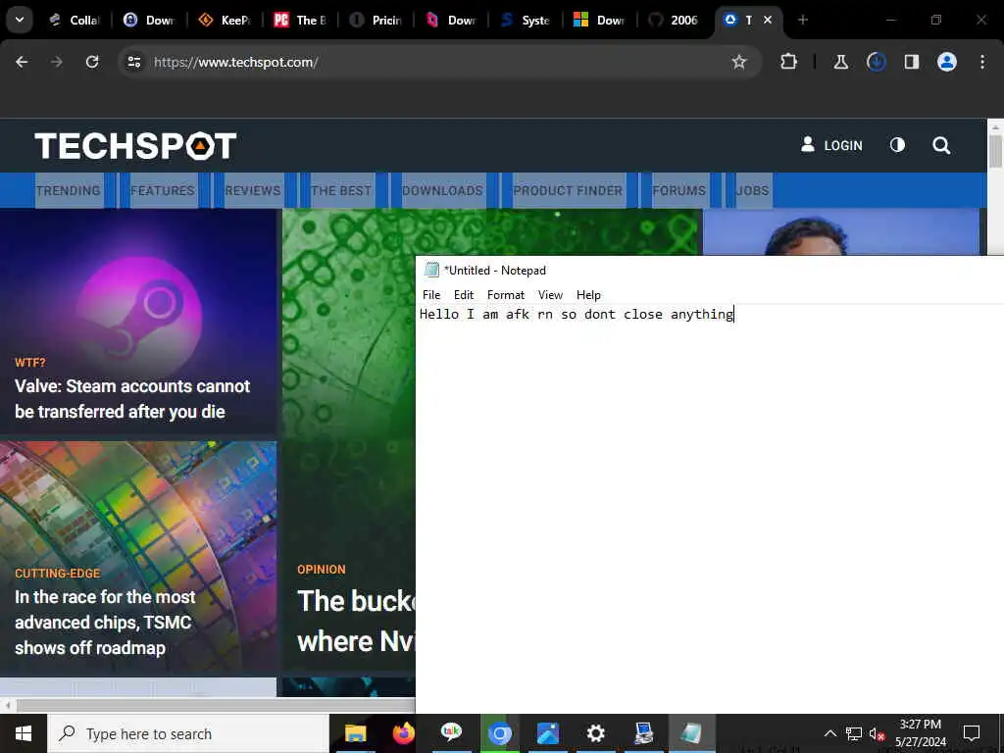The height and width of the screenshot is (753, 1004).
Task: Click the taskbar 'Type here to search' box
Action: point(188,733)
